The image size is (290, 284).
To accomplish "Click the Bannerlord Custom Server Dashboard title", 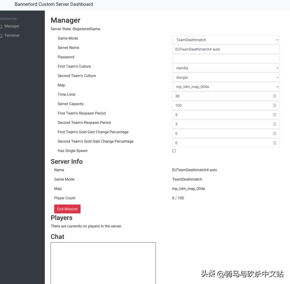I will tap(54, 4).
